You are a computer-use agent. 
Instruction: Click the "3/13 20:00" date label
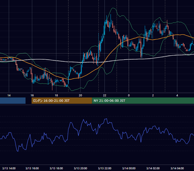coord(80,168)
